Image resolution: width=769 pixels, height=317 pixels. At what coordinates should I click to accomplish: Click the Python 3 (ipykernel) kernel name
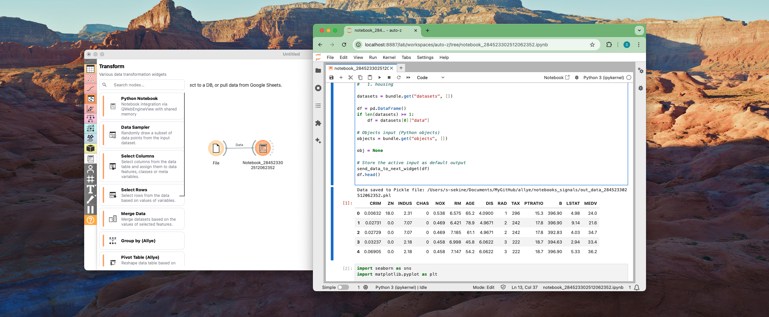point(603,77)
